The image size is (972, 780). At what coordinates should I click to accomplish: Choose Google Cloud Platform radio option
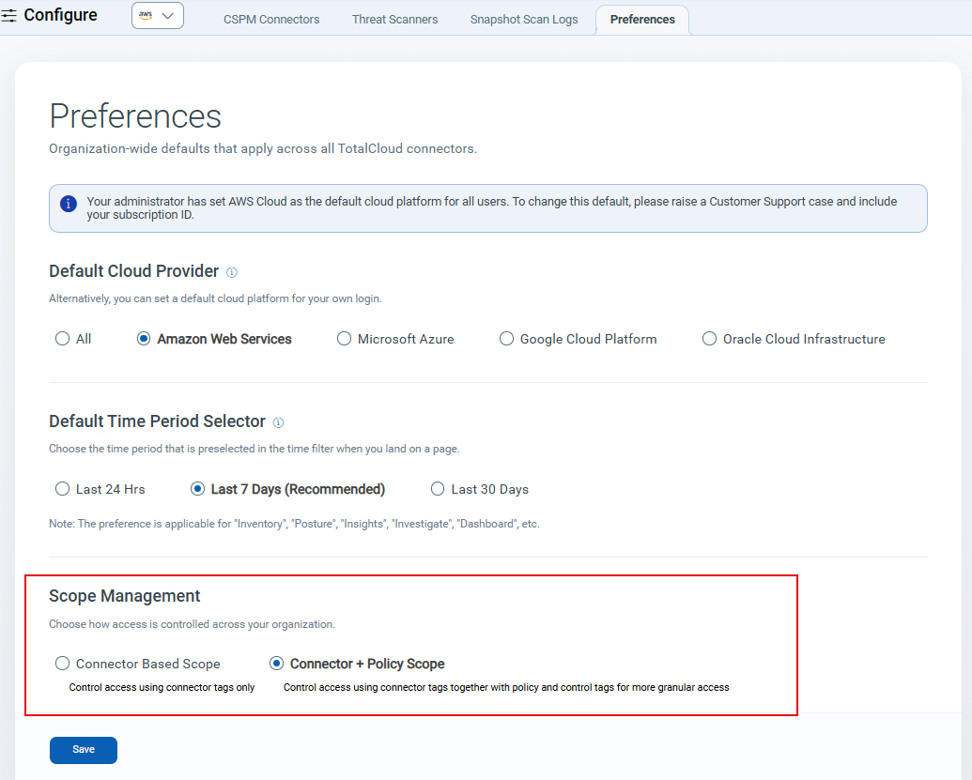tap(506, 338)
